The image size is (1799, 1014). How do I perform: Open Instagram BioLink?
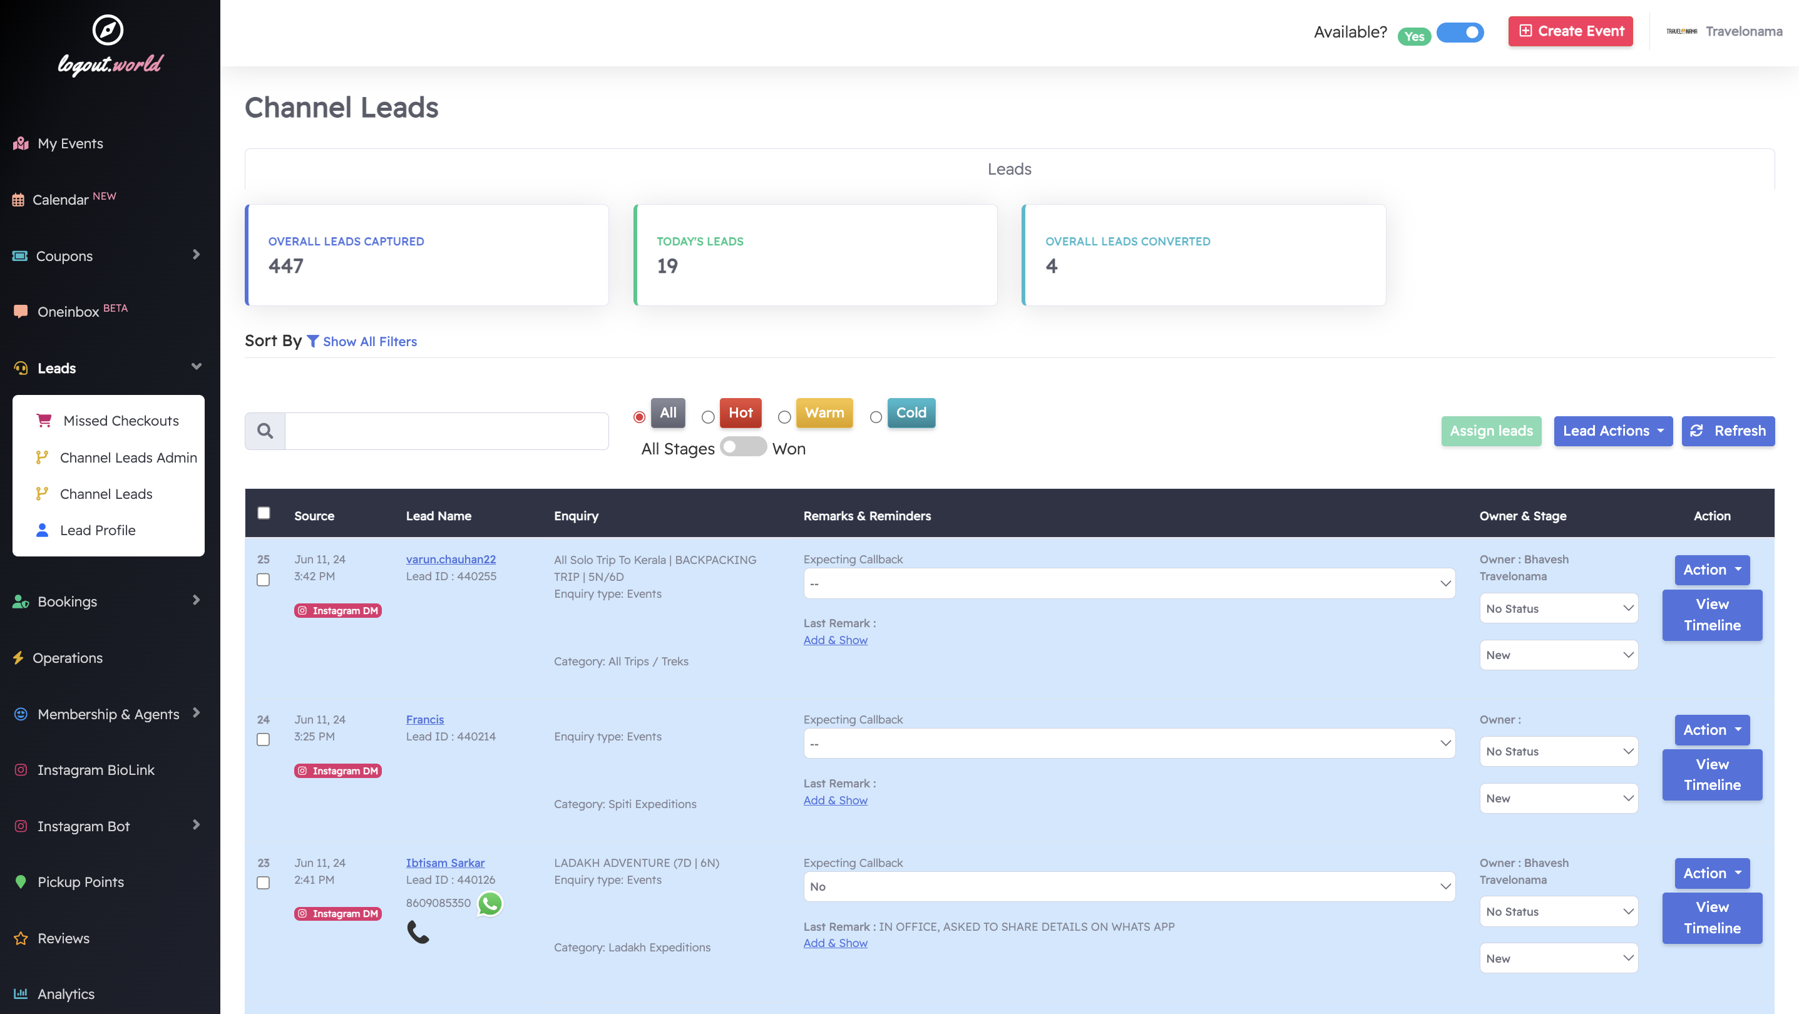96,770
